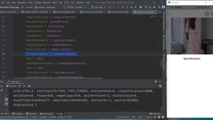This screenshot has width=213, height=120.
Task: Click green hot restart icon in Run panel
Action: coord(24,86)
